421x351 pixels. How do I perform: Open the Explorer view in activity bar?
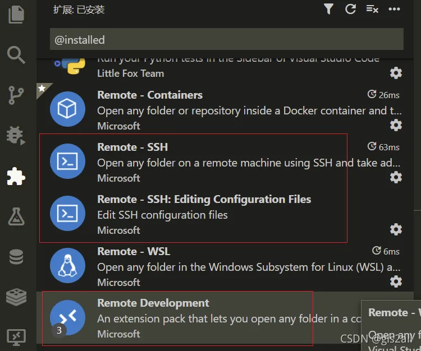click(x=16, y=15)
